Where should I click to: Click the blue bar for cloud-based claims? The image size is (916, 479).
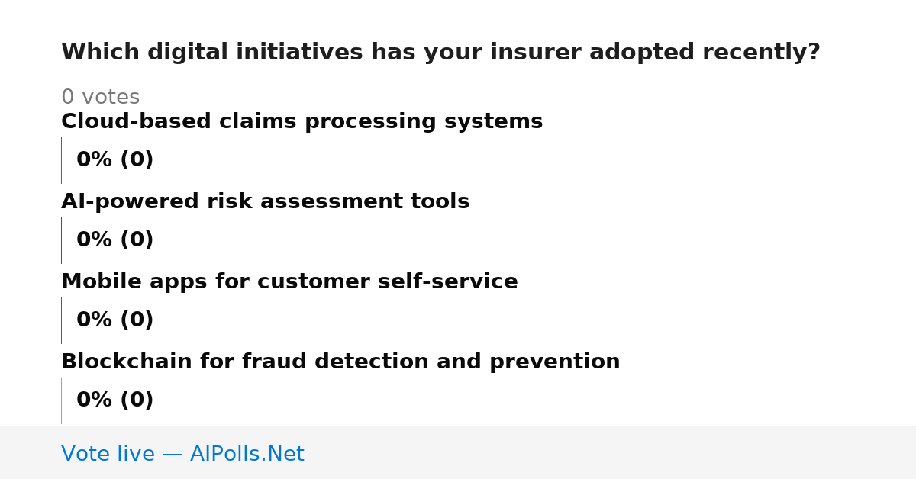(x=61, y=160)
